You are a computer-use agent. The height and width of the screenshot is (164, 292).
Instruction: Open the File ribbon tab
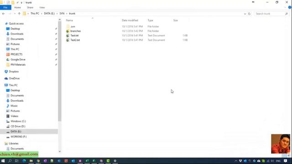(x=5, y=7)
